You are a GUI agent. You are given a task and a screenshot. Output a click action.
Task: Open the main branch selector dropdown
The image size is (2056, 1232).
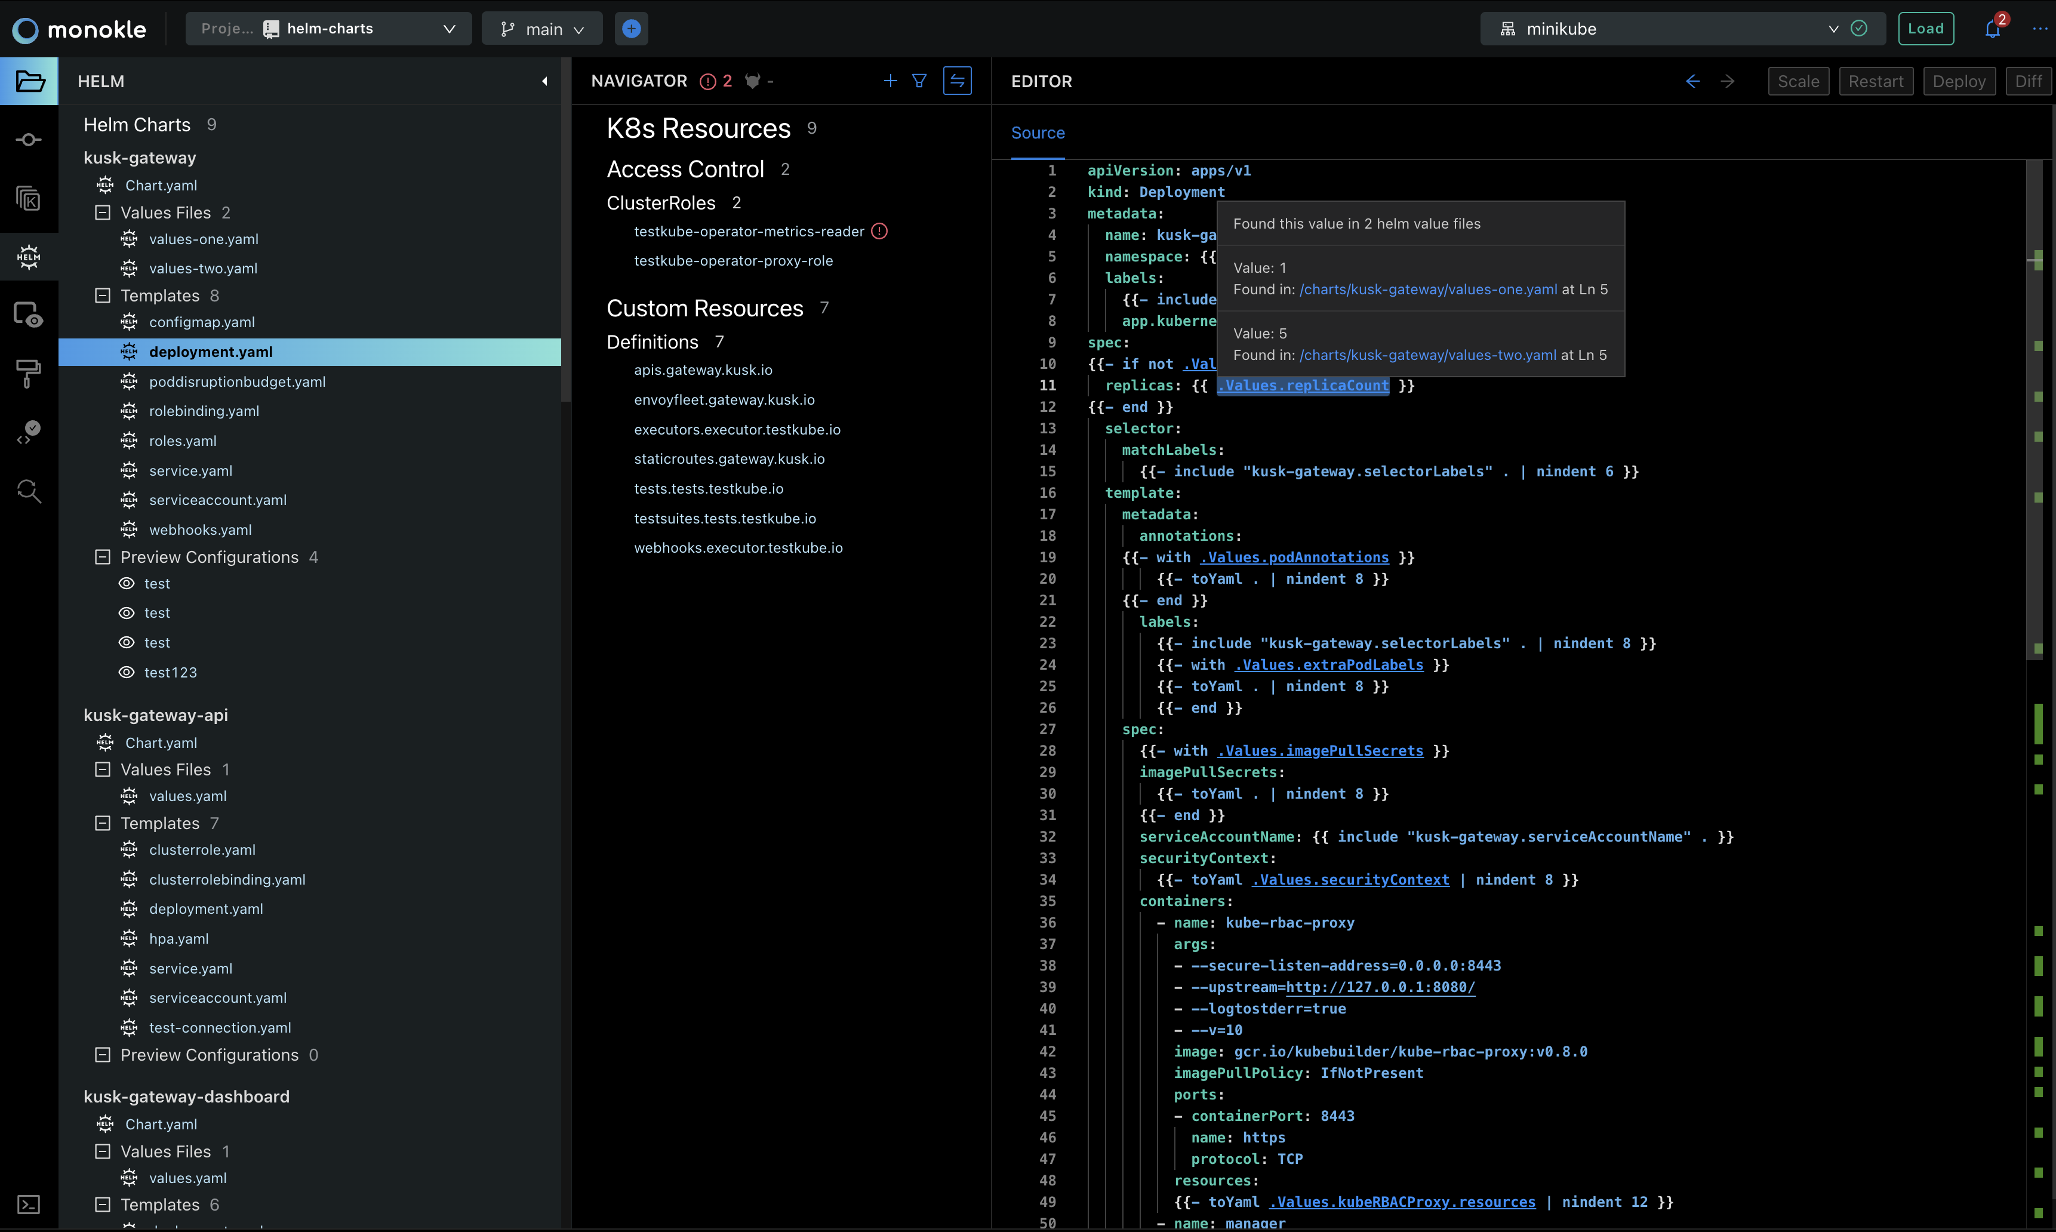tap(542, 28)
